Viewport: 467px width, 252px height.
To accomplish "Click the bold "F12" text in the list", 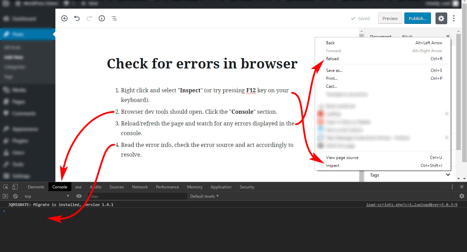I will 251,90.
